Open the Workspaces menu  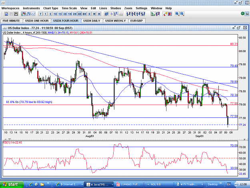click(x=10, y=8)
